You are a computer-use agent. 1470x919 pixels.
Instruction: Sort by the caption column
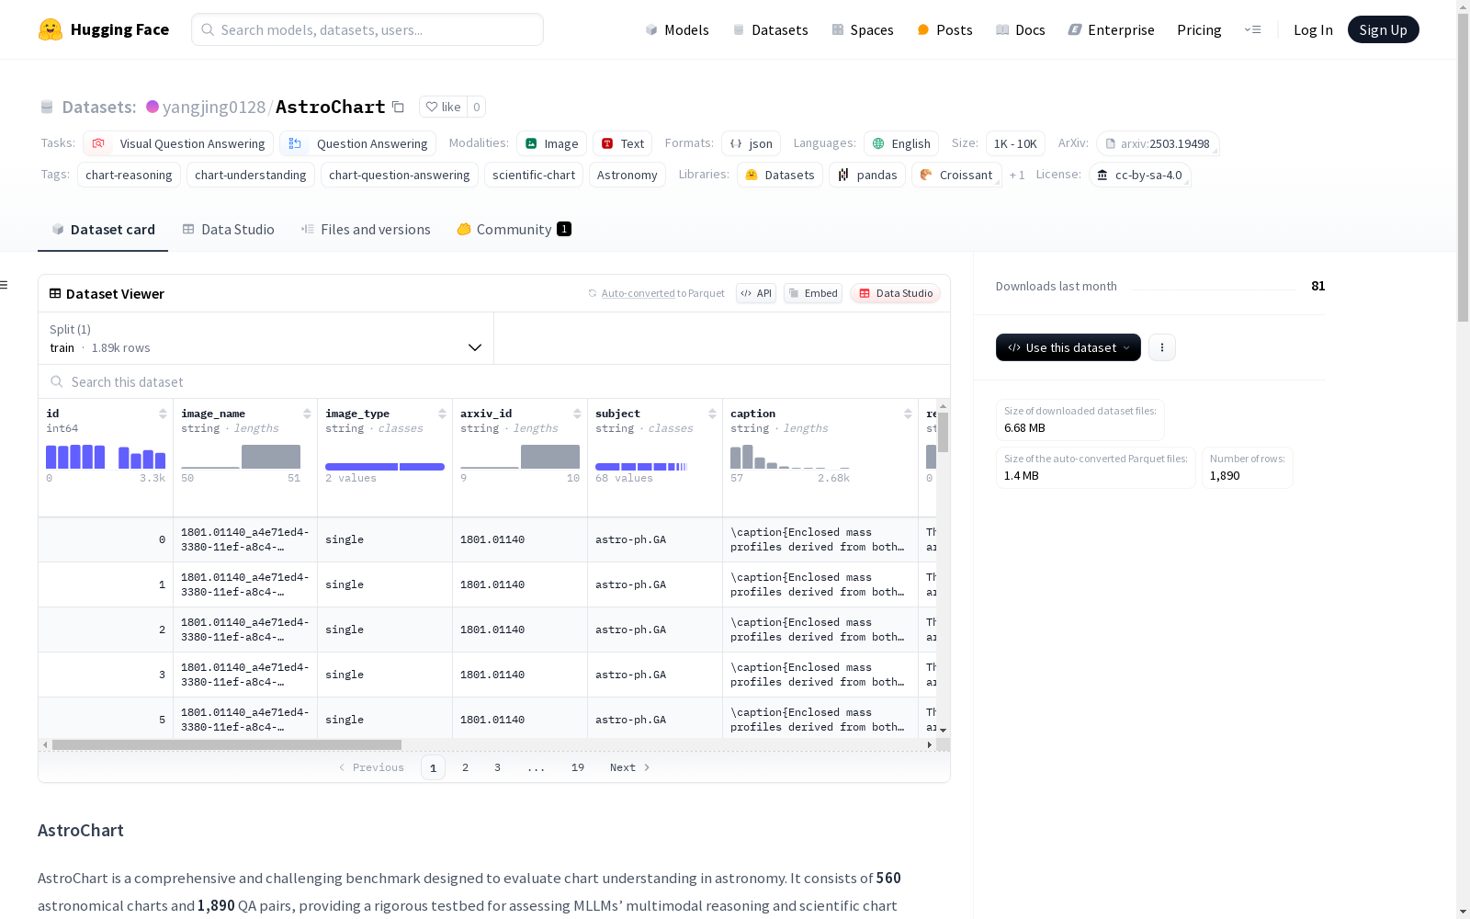tap(908, 414)
